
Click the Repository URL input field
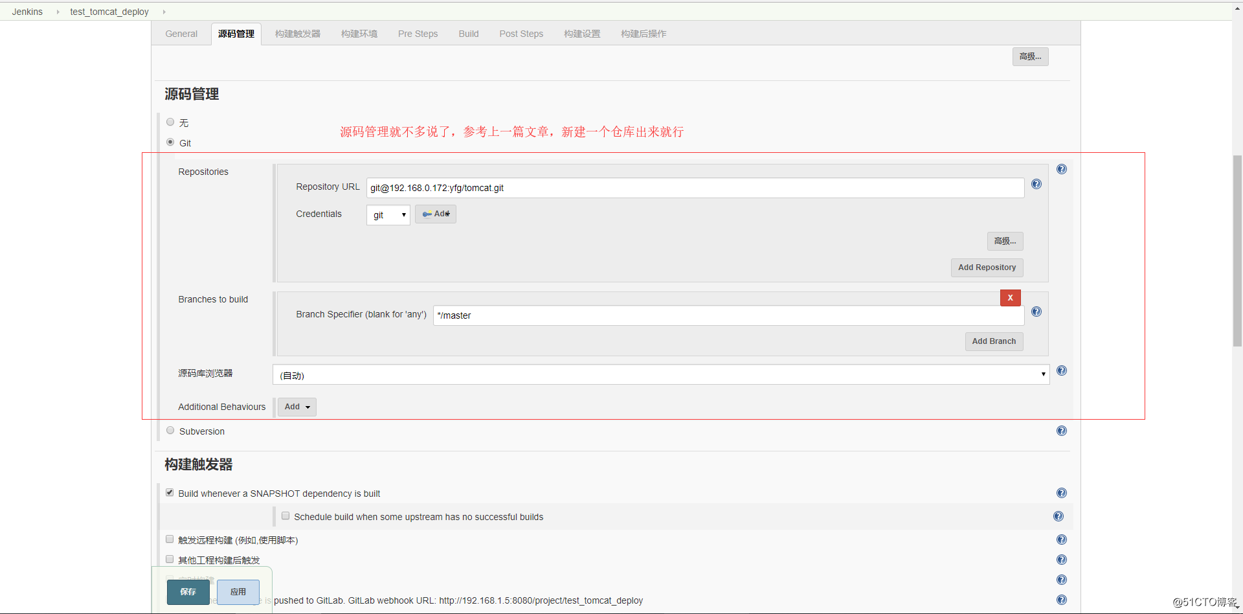[x=695, y=188]
